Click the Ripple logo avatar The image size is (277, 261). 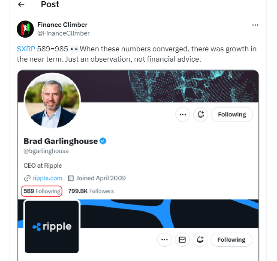[x=52, y=227]
